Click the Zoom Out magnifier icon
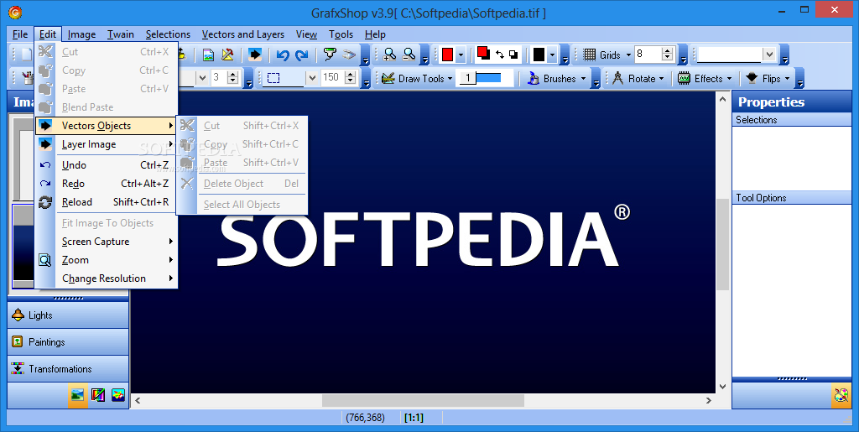This screenshot has width=859, height=432. coord(409,55)
